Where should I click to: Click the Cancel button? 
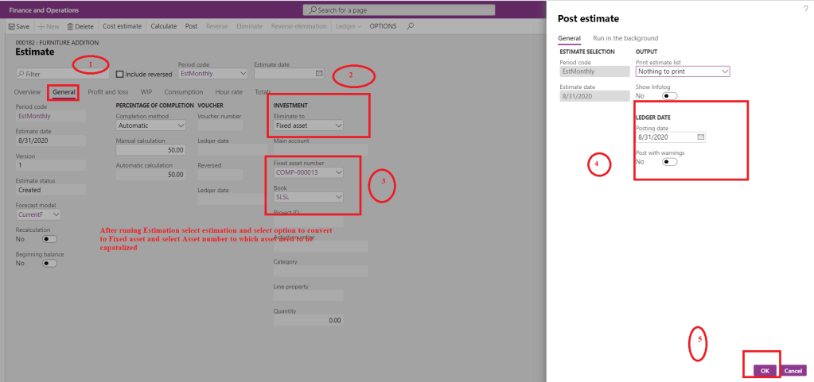(793, 370)
